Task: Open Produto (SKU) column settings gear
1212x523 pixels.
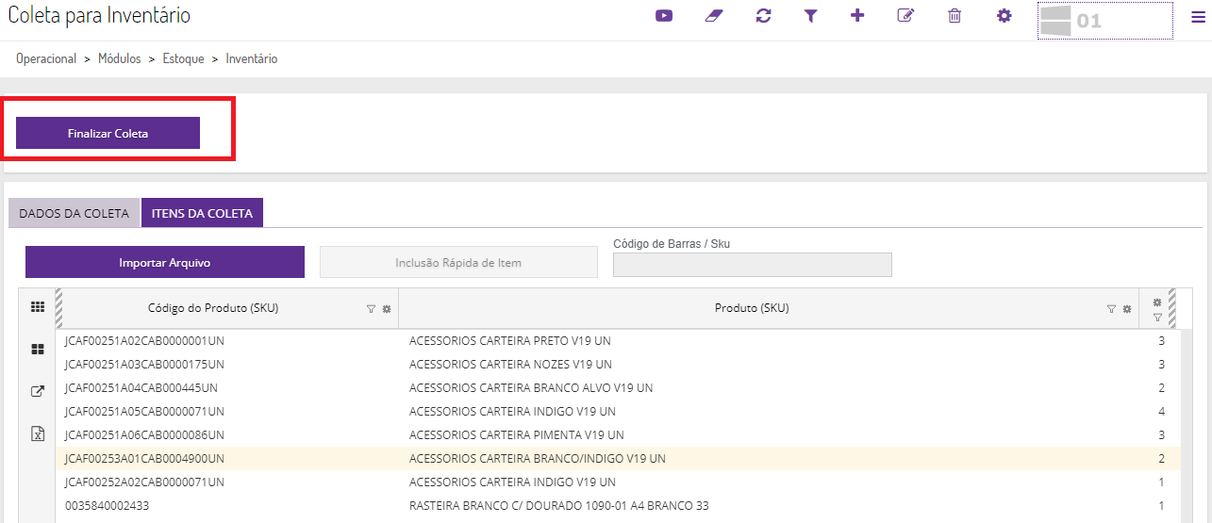Action: point(1126,309)
